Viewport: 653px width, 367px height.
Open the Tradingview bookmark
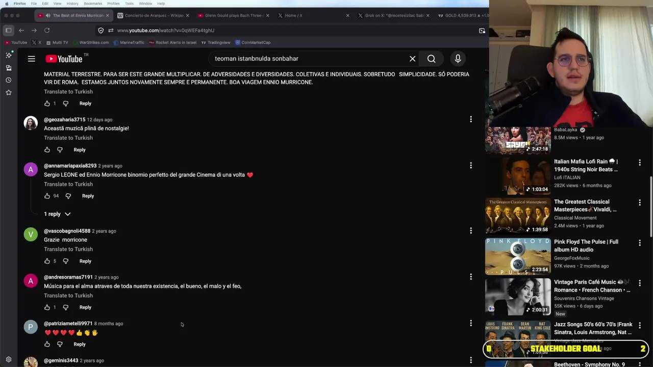[x=216, y=42]
